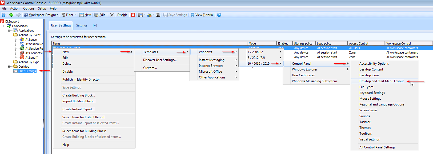The width and height of the screenshot is (433, 154).
Task: Choose Discover User Settings from the submenu
Action: pos(160,60)
